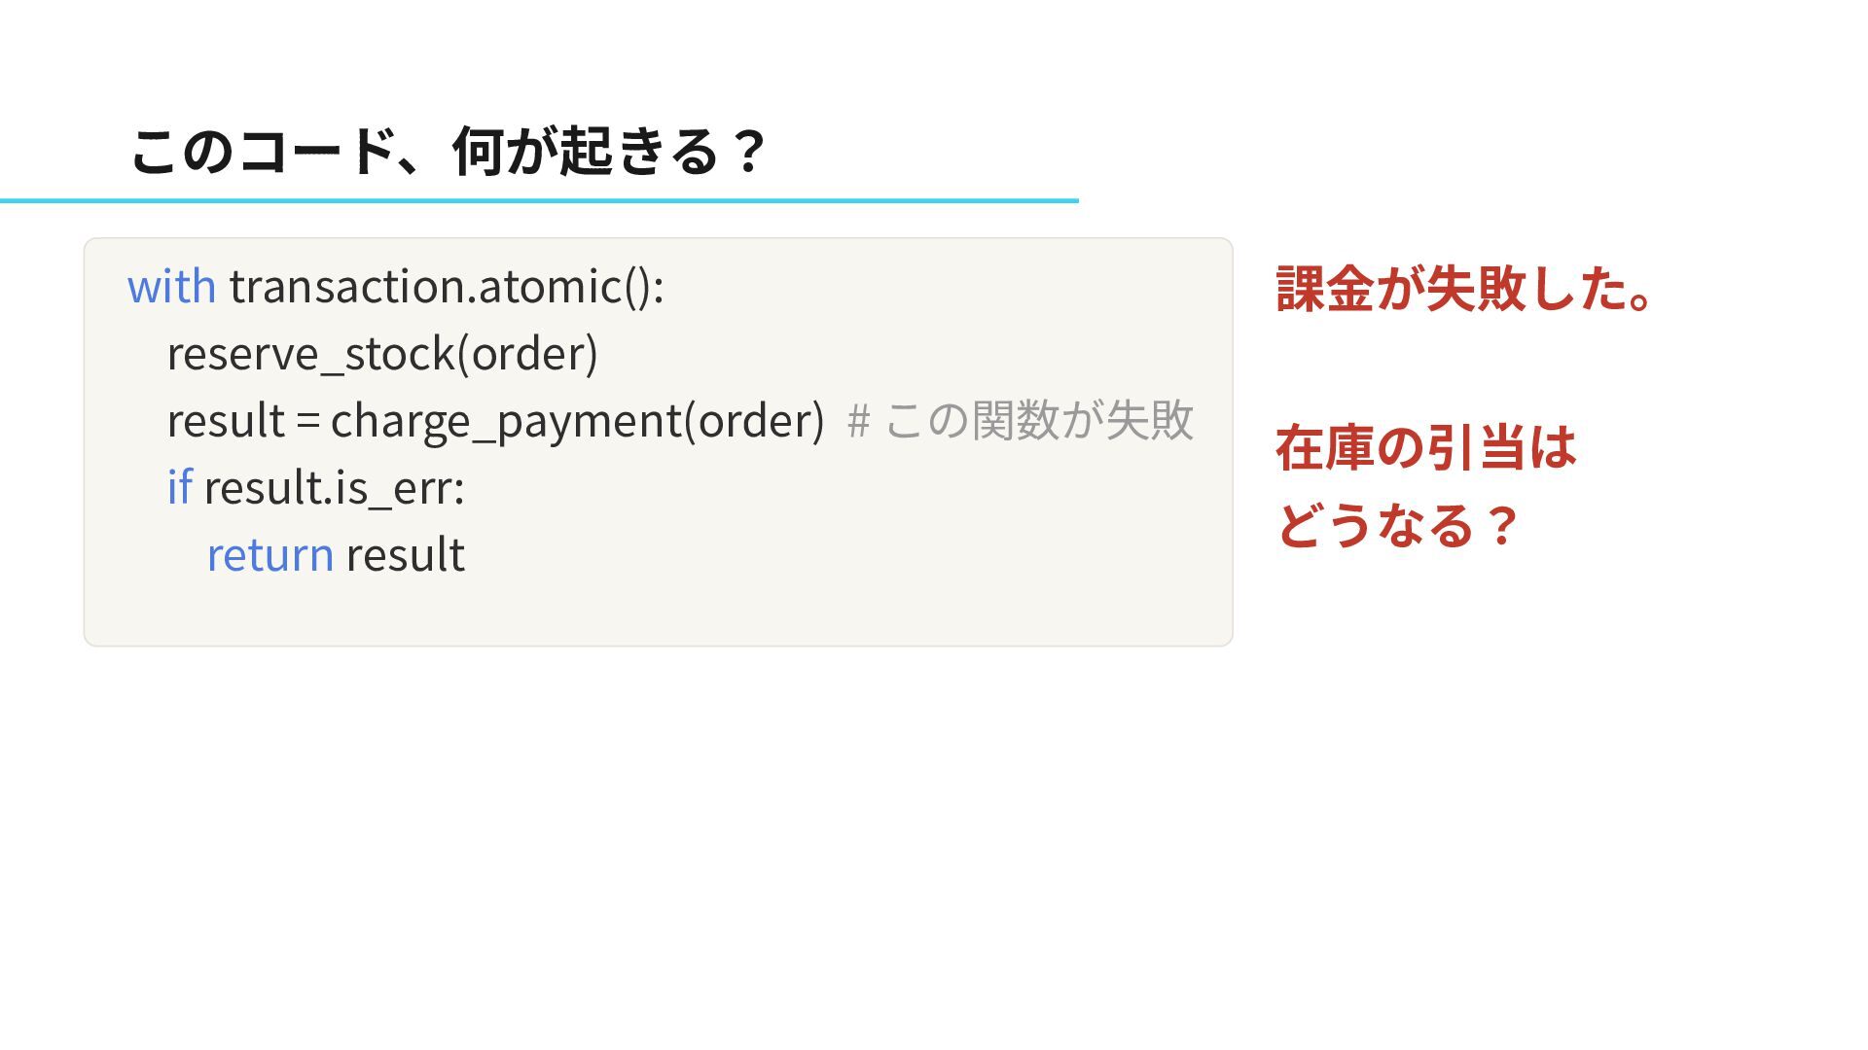Image resolution: width=1868 pixels, height=1050 pixels.
Task: Click the 何が word in the title
Action: pyautogui.click(x=501, y=152)
